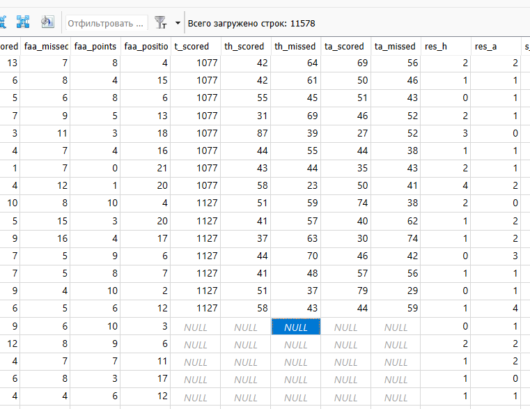This screenshot has height=409, width=530.
Task: Select the first 1127 cell in t_scored
Action: (x=196, y=203)
